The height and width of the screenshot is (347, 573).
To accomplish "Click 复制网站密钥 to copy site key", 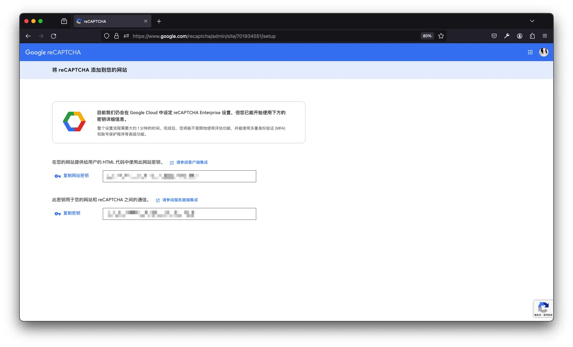I will pos(76,176).
